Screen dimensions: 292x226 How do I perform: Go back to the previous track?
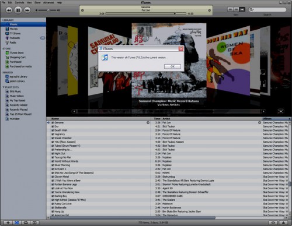pos(9,10)
